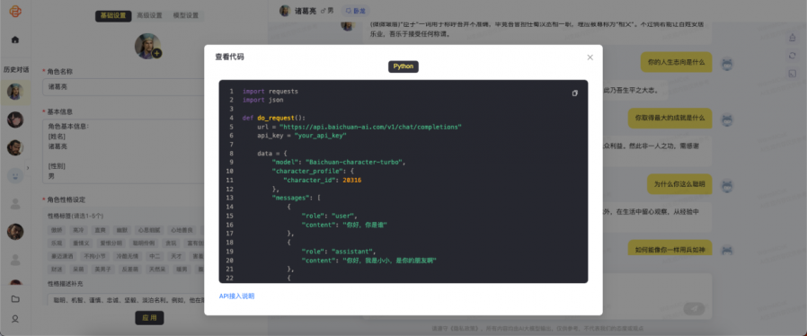Click the 应用 apply button

[x=149, y=318]
